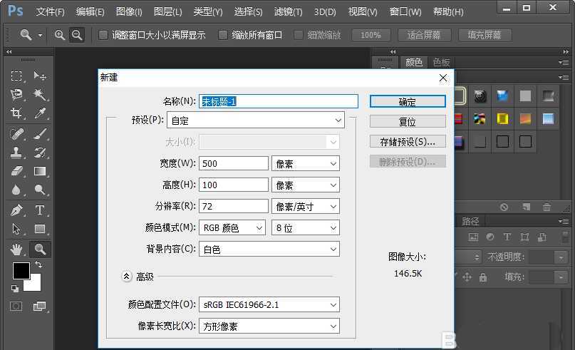Select the Eraser tool
The width and height of the screenshot is (575, 350).
[16, 171]
